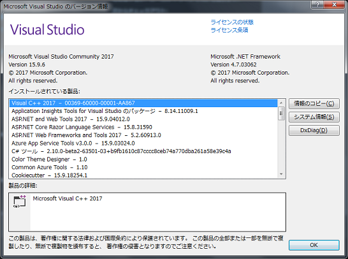This screenshot has width=348, height=259.
Task: Select ASP.NET Web Frameworks and Tools row
Action: pos(143,135)
